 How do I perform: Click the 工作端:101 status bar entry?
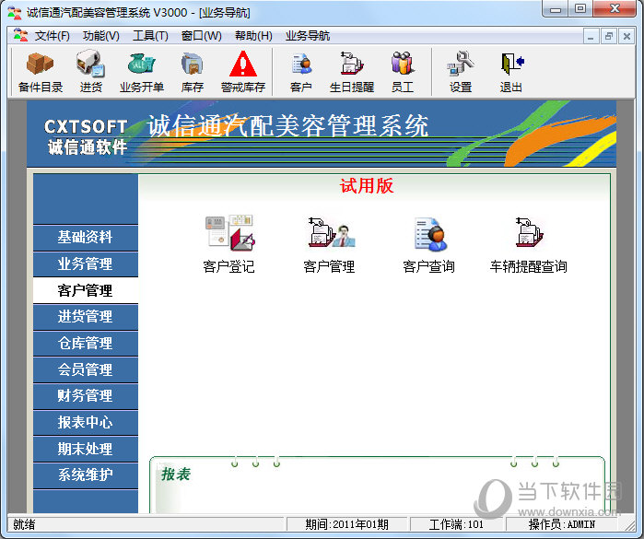point(456,524)
